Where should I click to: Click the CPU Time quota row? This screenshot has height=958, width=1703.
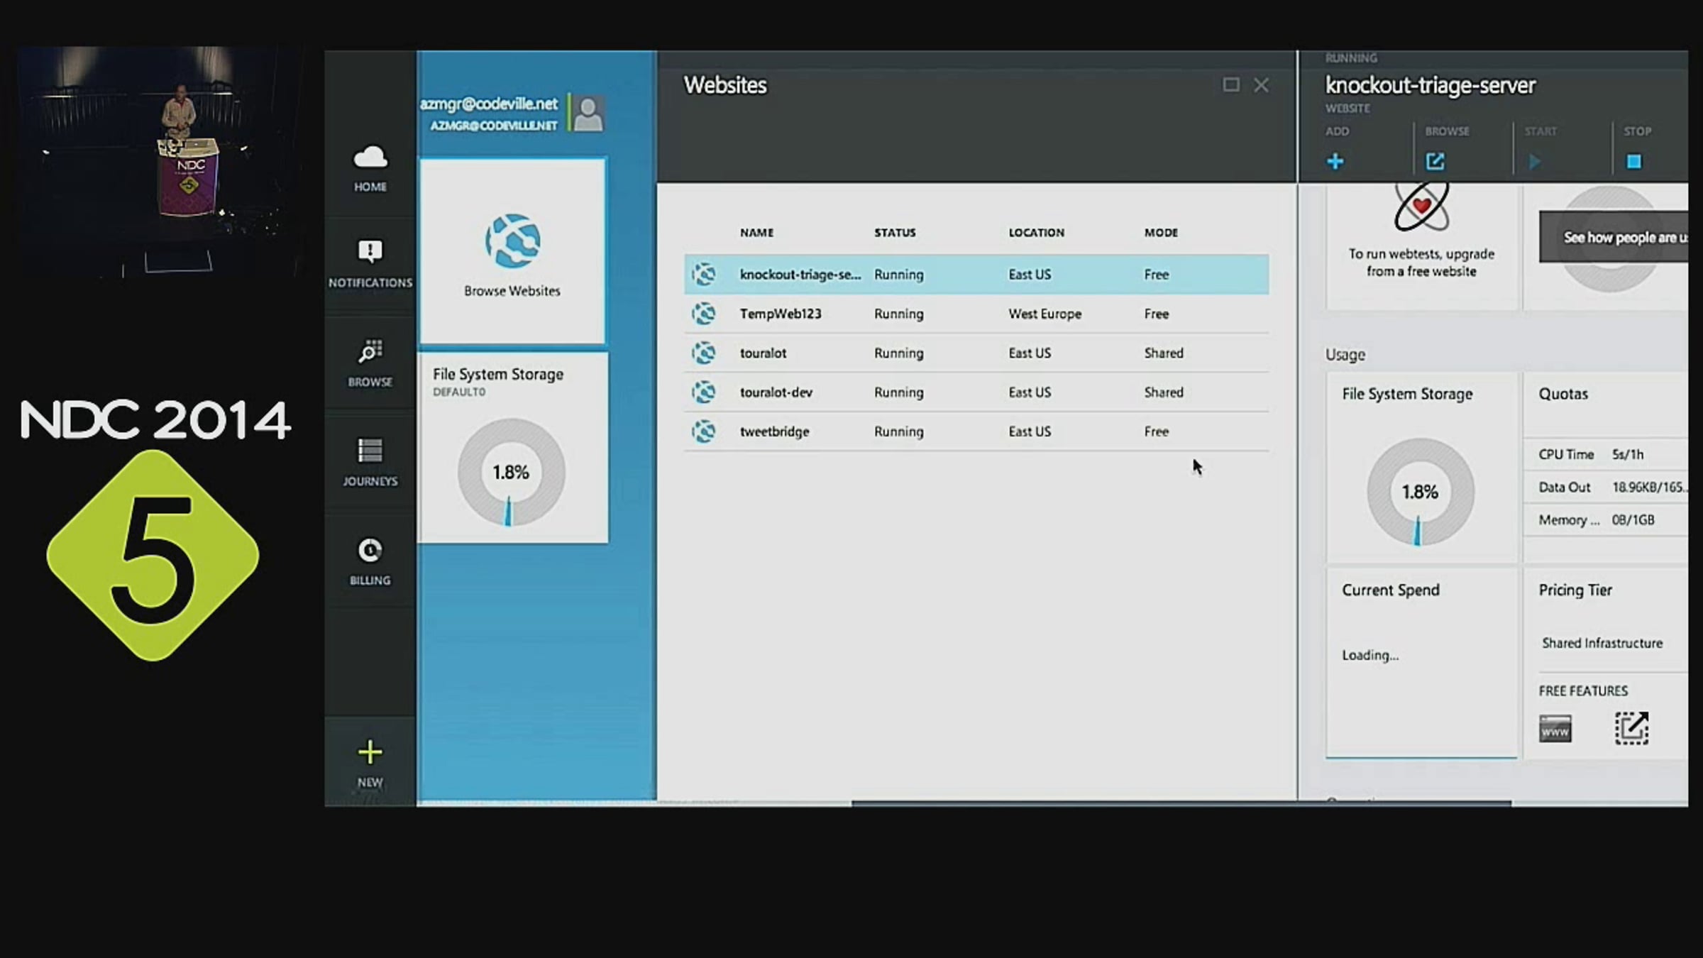tap(1606, 454)
